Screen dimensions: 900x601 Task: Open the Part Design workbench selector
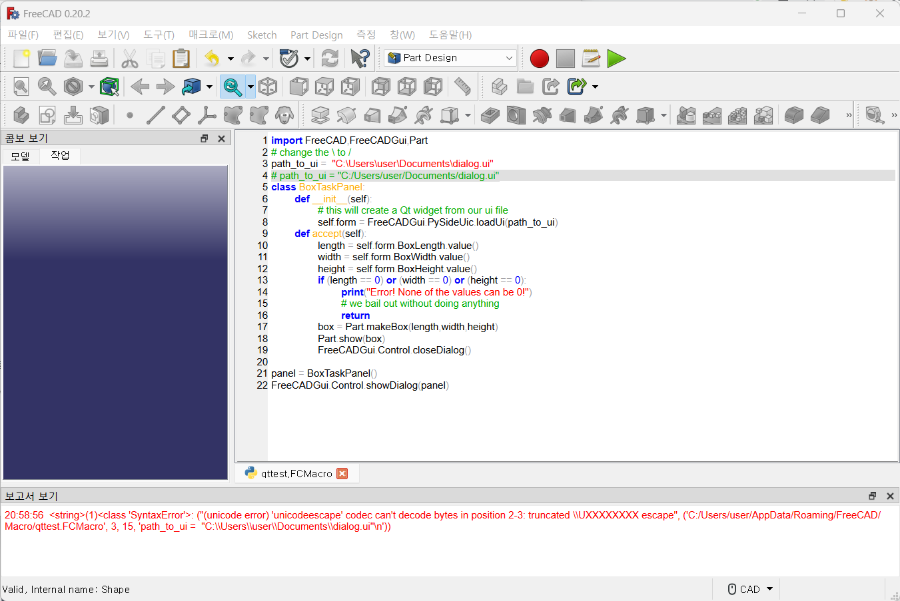pyautogui.click(x=450, y=58)
